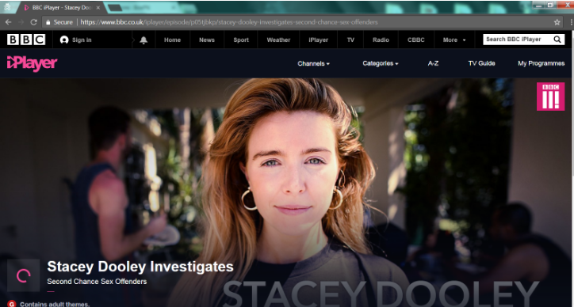This screenshot has height=307, width=574.
Task: Open the TV Guide link
Action: tap(481, 63)
